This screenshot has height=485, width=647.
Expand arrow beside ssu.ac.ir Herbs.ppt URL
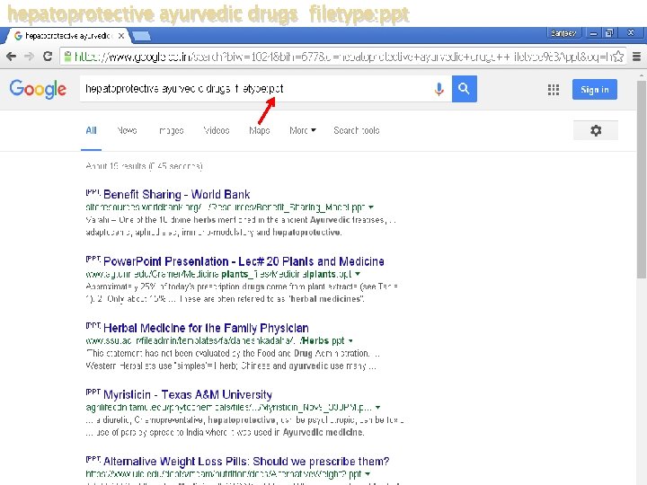click(x=350, y=340)
